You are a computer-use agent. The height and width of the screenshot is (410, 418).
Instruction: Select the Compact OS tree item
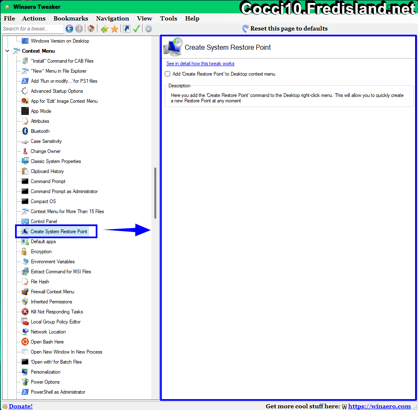point(43,201)
